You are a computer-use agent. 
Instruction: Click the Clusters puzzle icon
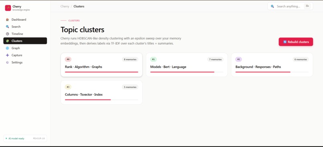pyautogui.click(x=8, y=41)
